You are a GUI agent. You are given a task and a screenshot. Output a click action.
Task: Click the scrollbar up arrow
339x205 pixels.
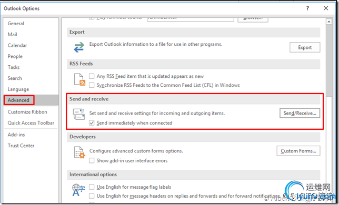tap(329, 22)
